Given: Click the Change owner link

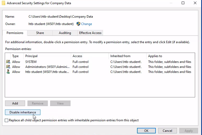Looking at the screenshot, I should [86, 24].
